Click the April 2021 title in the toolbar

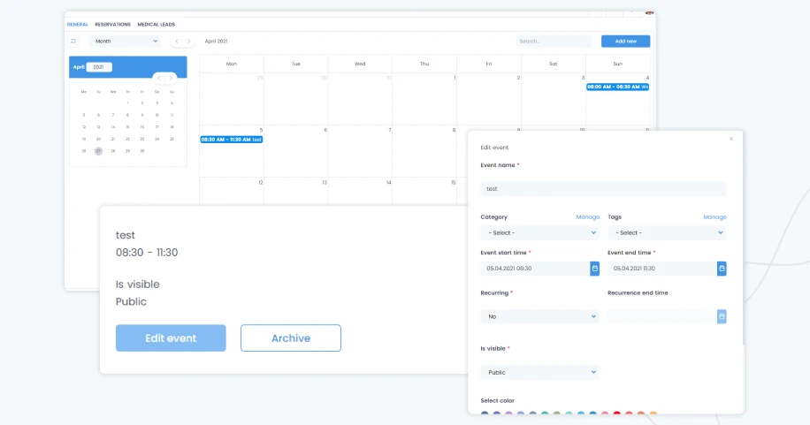click(216, 42)
